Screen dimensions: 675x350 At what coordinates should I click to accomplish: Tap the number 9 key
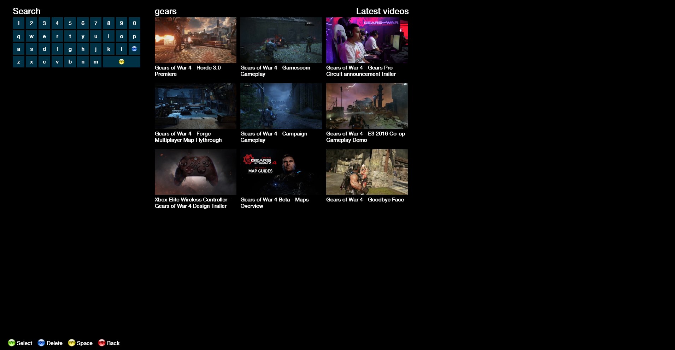pos(122,23)
